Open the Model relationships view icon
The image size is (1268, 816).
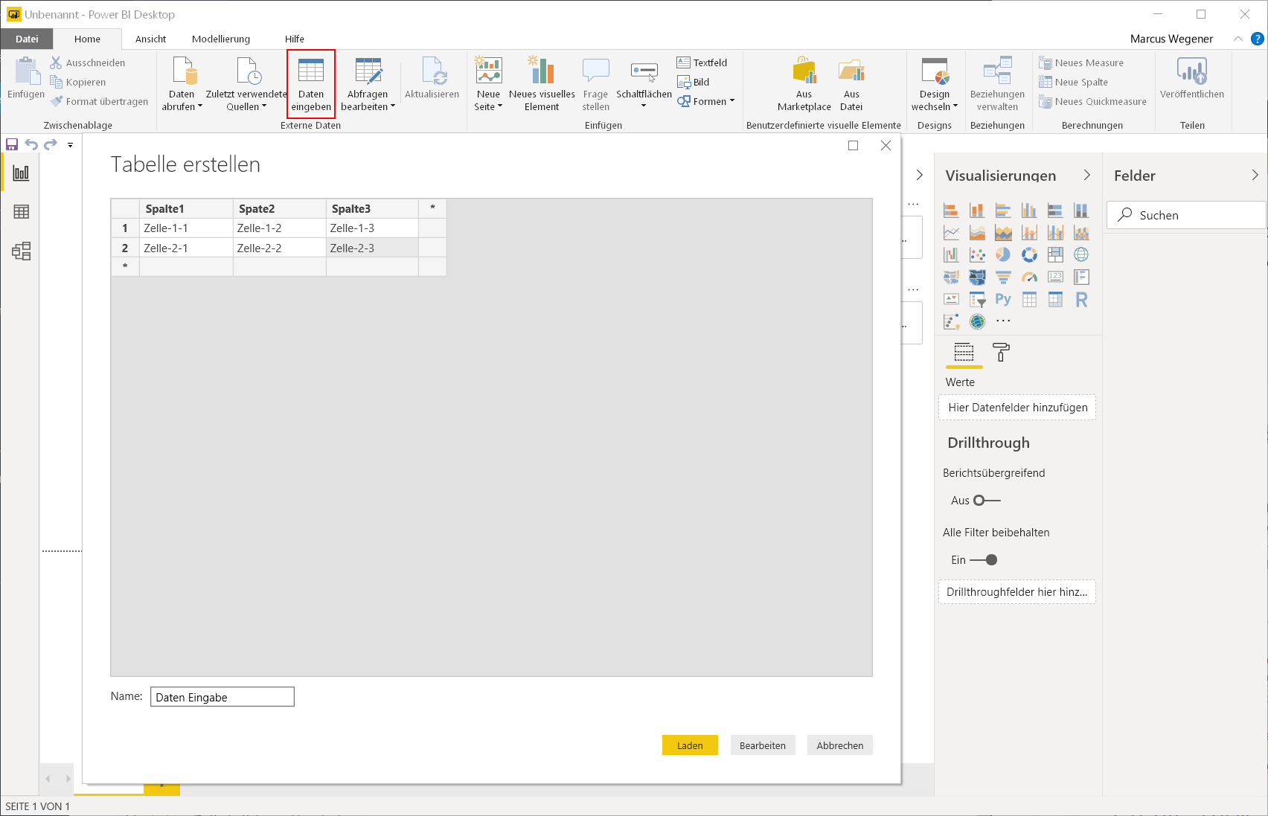[x=22, y=251]
